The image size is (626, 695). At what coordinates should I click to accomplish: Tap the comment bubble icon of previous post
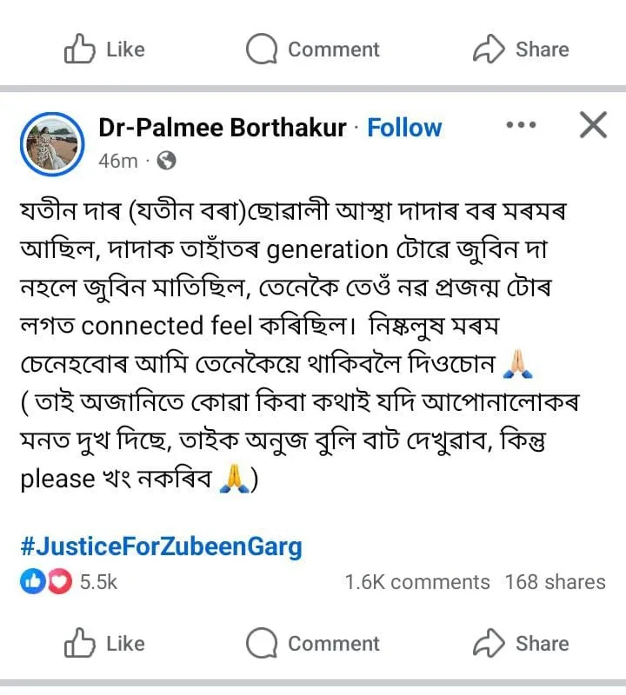tap(262, 50)
